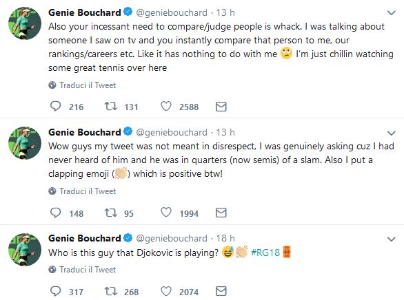Like the tweet with 2588 likes
The height and width of the screenshot is (300, 404).
(x=166, y=106)
